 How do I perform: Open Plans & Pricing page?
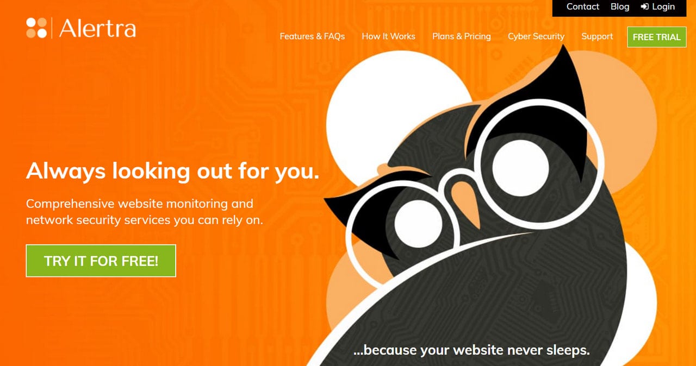click(461, 36)
